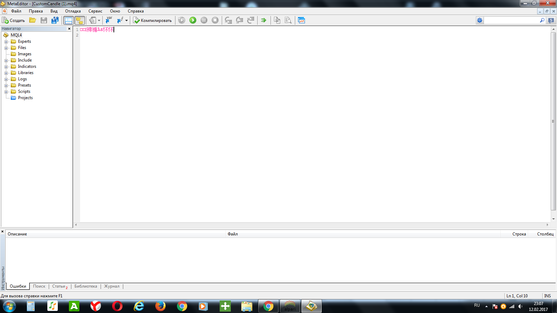Select the MQL4 root node
557x313 pixels.
click(16, 35)
